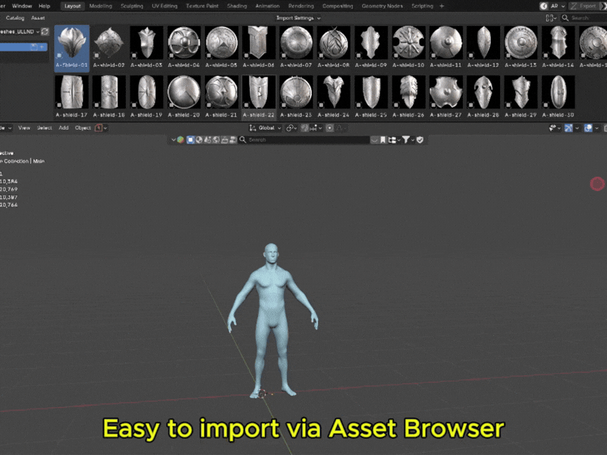Click the viewport gizmo visibility icon
607x455 pixels.
tap(568, 128)
